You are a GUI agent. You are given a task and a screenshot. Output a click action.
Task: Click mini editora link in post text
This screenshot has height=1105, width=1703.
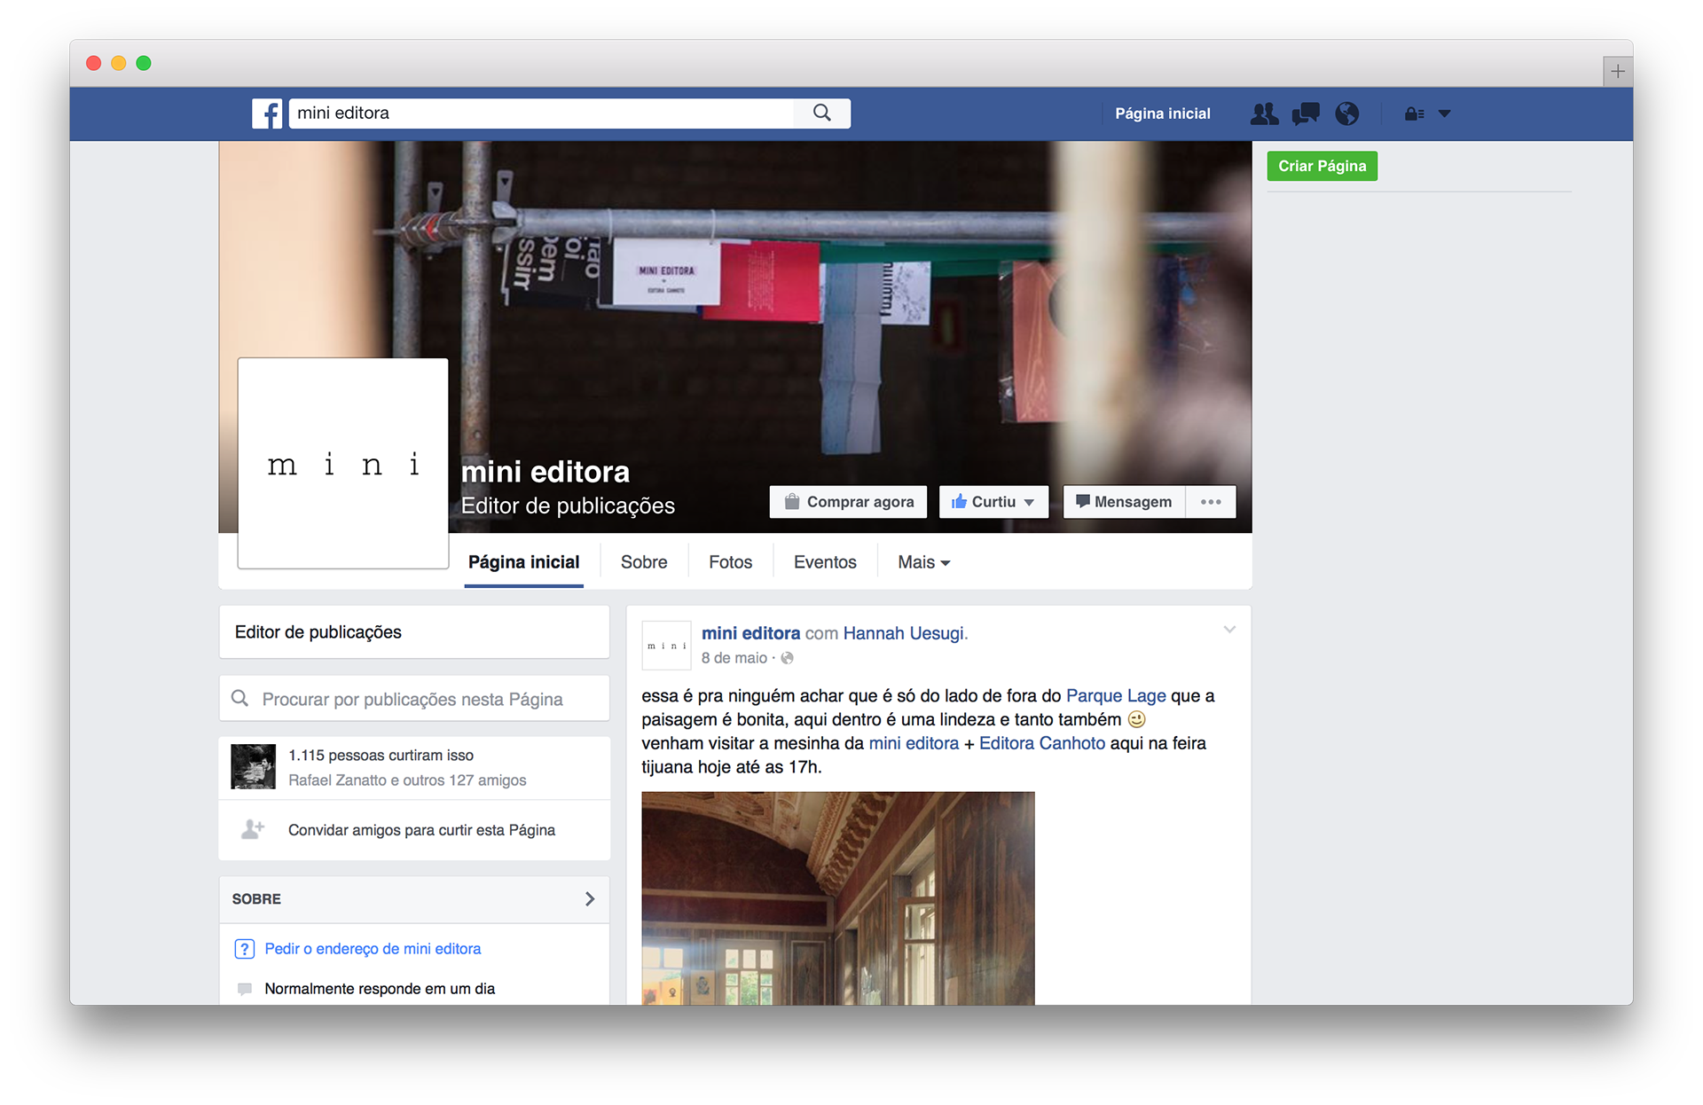point(914,743)
